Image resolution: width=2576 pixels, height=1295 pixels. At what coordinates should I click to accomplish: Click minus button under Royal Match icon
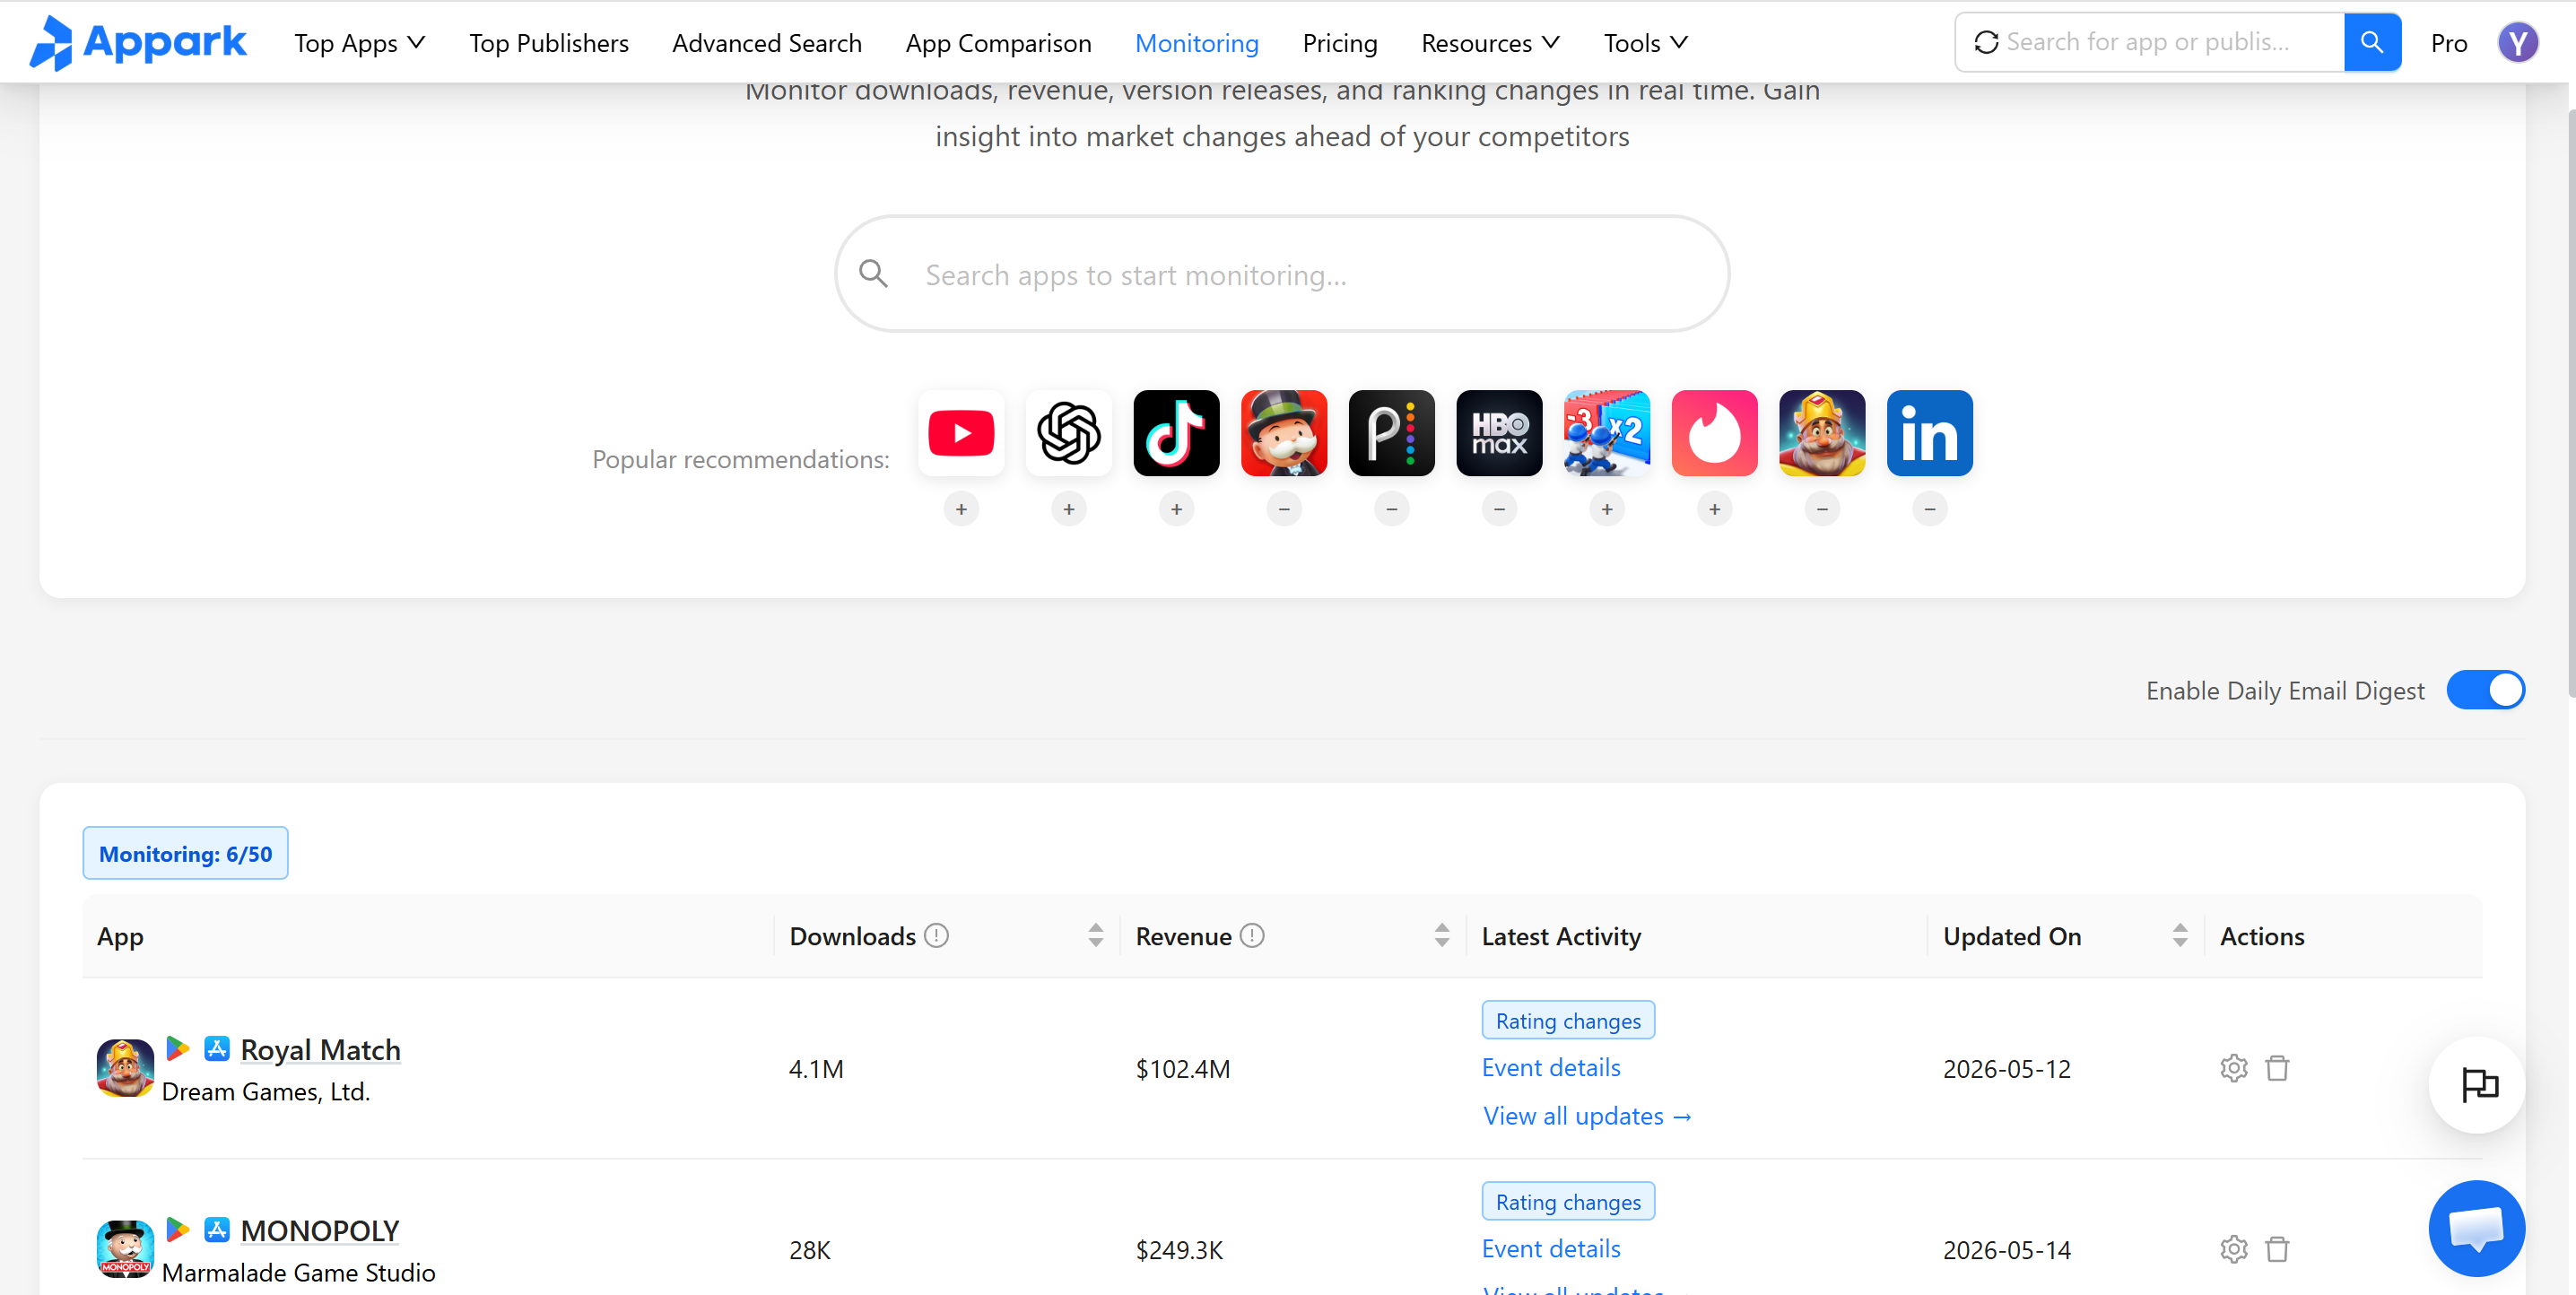(1822, 509)
